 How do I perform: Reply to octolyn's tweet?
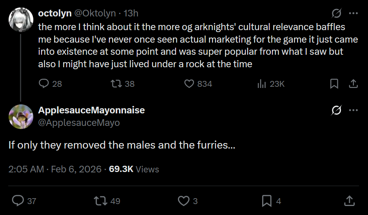pos(44,84)
